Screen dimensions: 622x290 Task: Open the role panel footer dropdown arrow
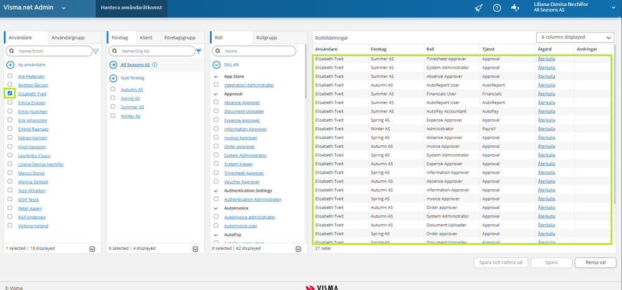(298, 249)
